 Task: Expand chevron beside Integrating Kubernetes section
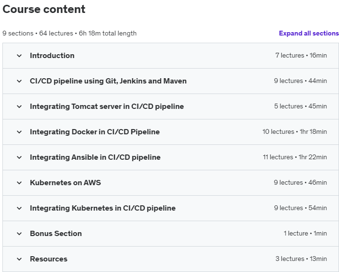pyautogui.click(x=19, y=208)
